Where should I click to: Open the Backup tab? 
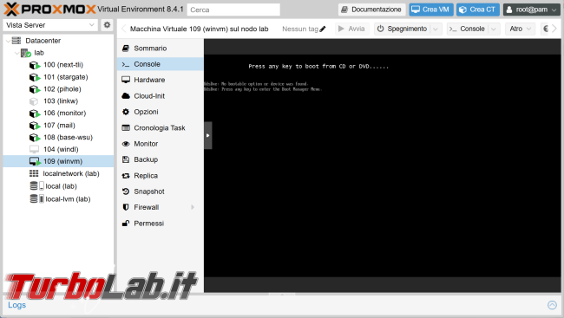point(161,159)
